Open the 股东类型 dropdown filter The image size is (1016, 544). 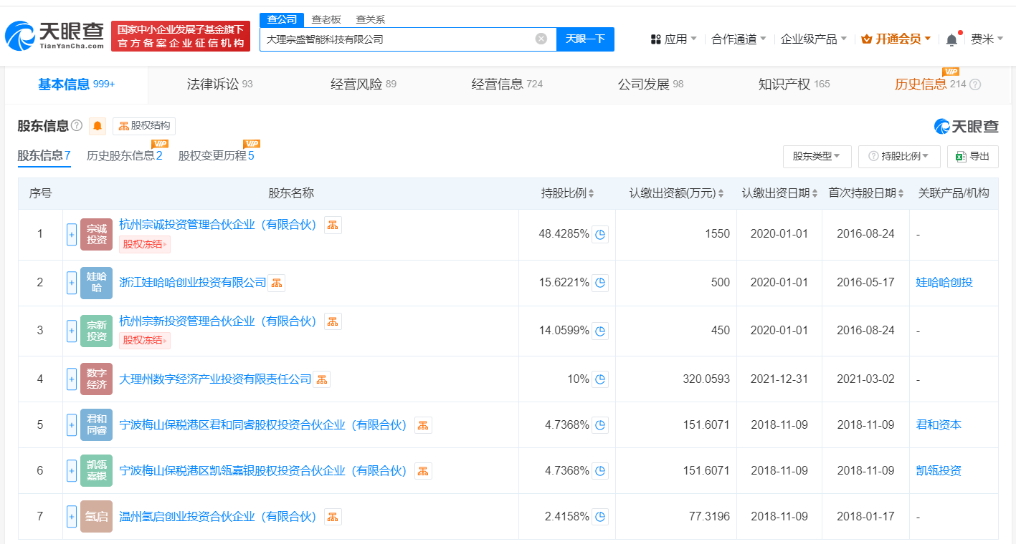click(817, 156)
